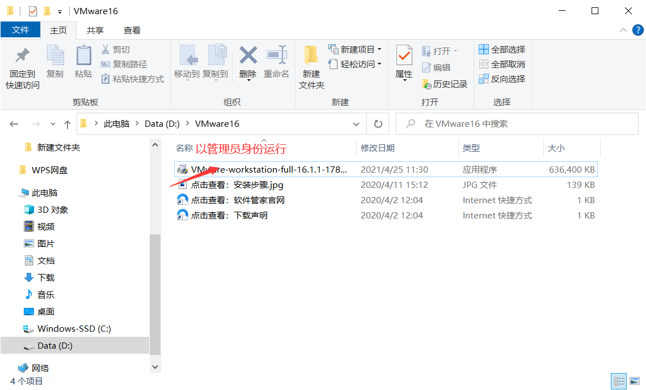Screen dimensions: 646x390
Task: Switch to Details view layout
Action: coord(619,382)
